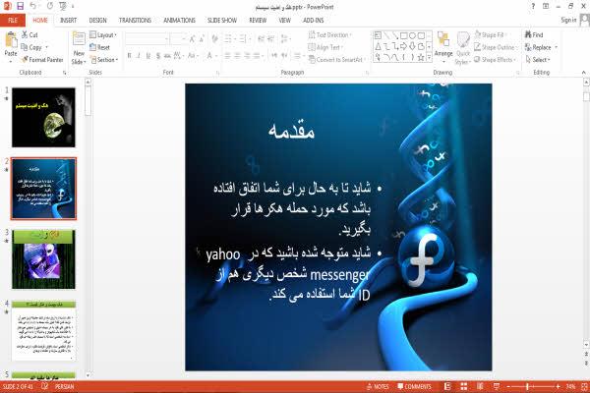The image size is (590, 393).
Task: Apply Bold formatting
Action: [129, 56]
